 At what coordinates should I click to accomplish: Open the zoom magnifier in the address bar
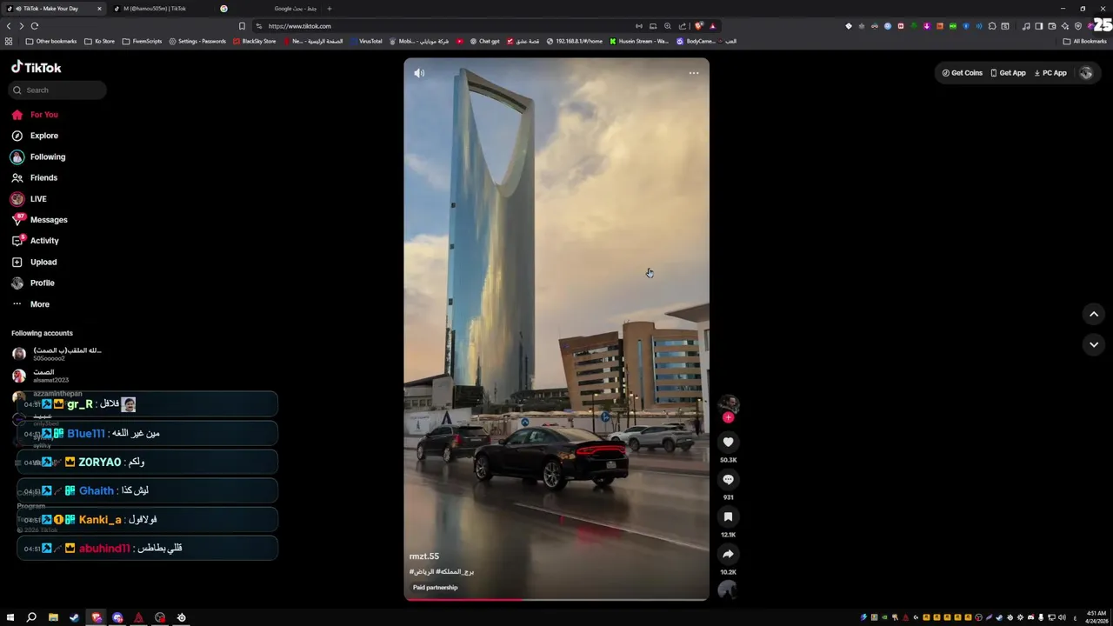click(x=668, y=26)
